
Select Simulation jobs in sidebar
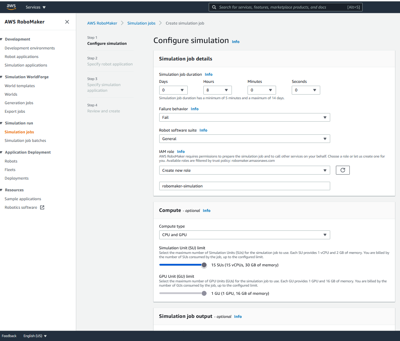[x=19, y=132]
